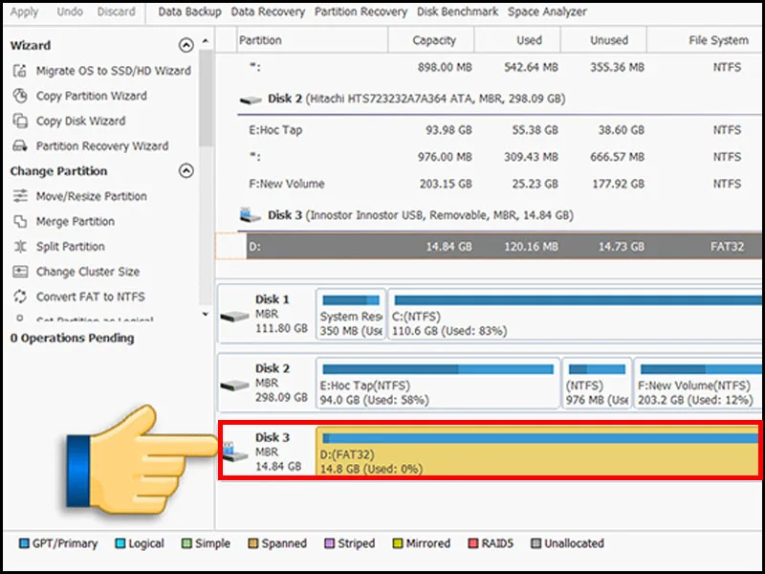This screenshot has width=765, height=574.
Task: Select the D: FAT32 partition row
Action: 489,247
